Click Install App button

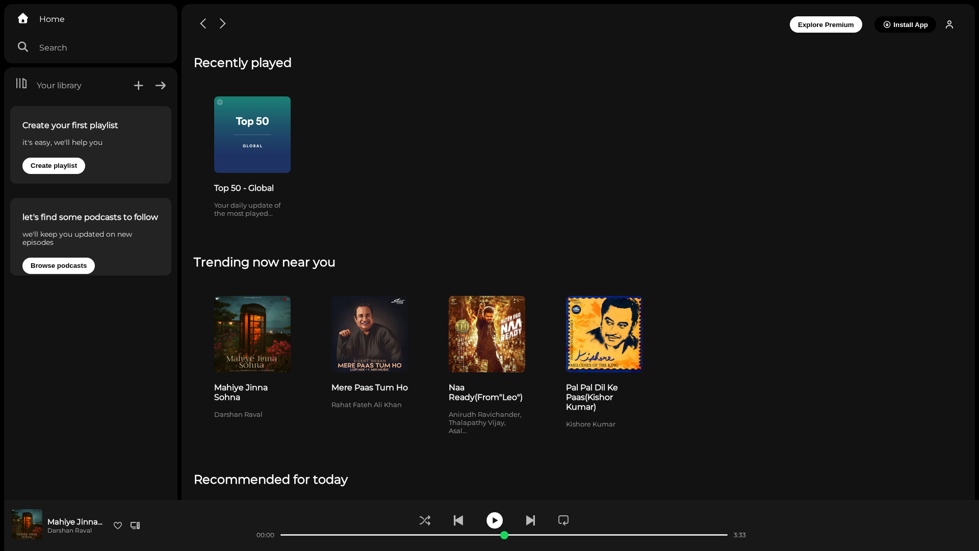(x=905, y=24)
